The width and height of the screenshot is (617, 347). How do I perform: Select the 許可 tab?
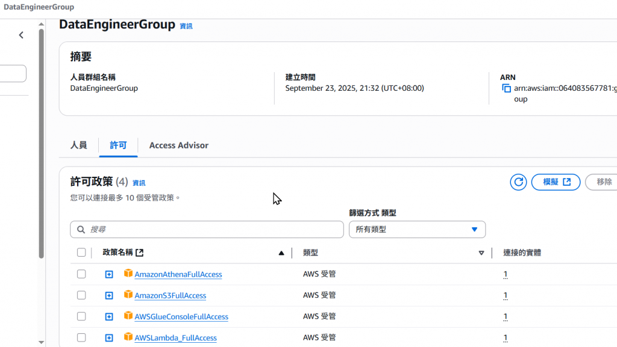coord(118,146)
